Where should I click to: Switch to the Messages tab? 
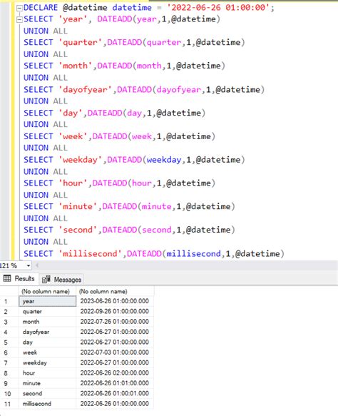tap(61, 280)
